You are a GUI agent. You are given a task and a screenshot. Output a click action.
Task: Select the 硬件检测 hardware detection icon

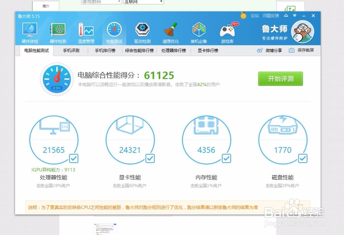click(57, 32)
